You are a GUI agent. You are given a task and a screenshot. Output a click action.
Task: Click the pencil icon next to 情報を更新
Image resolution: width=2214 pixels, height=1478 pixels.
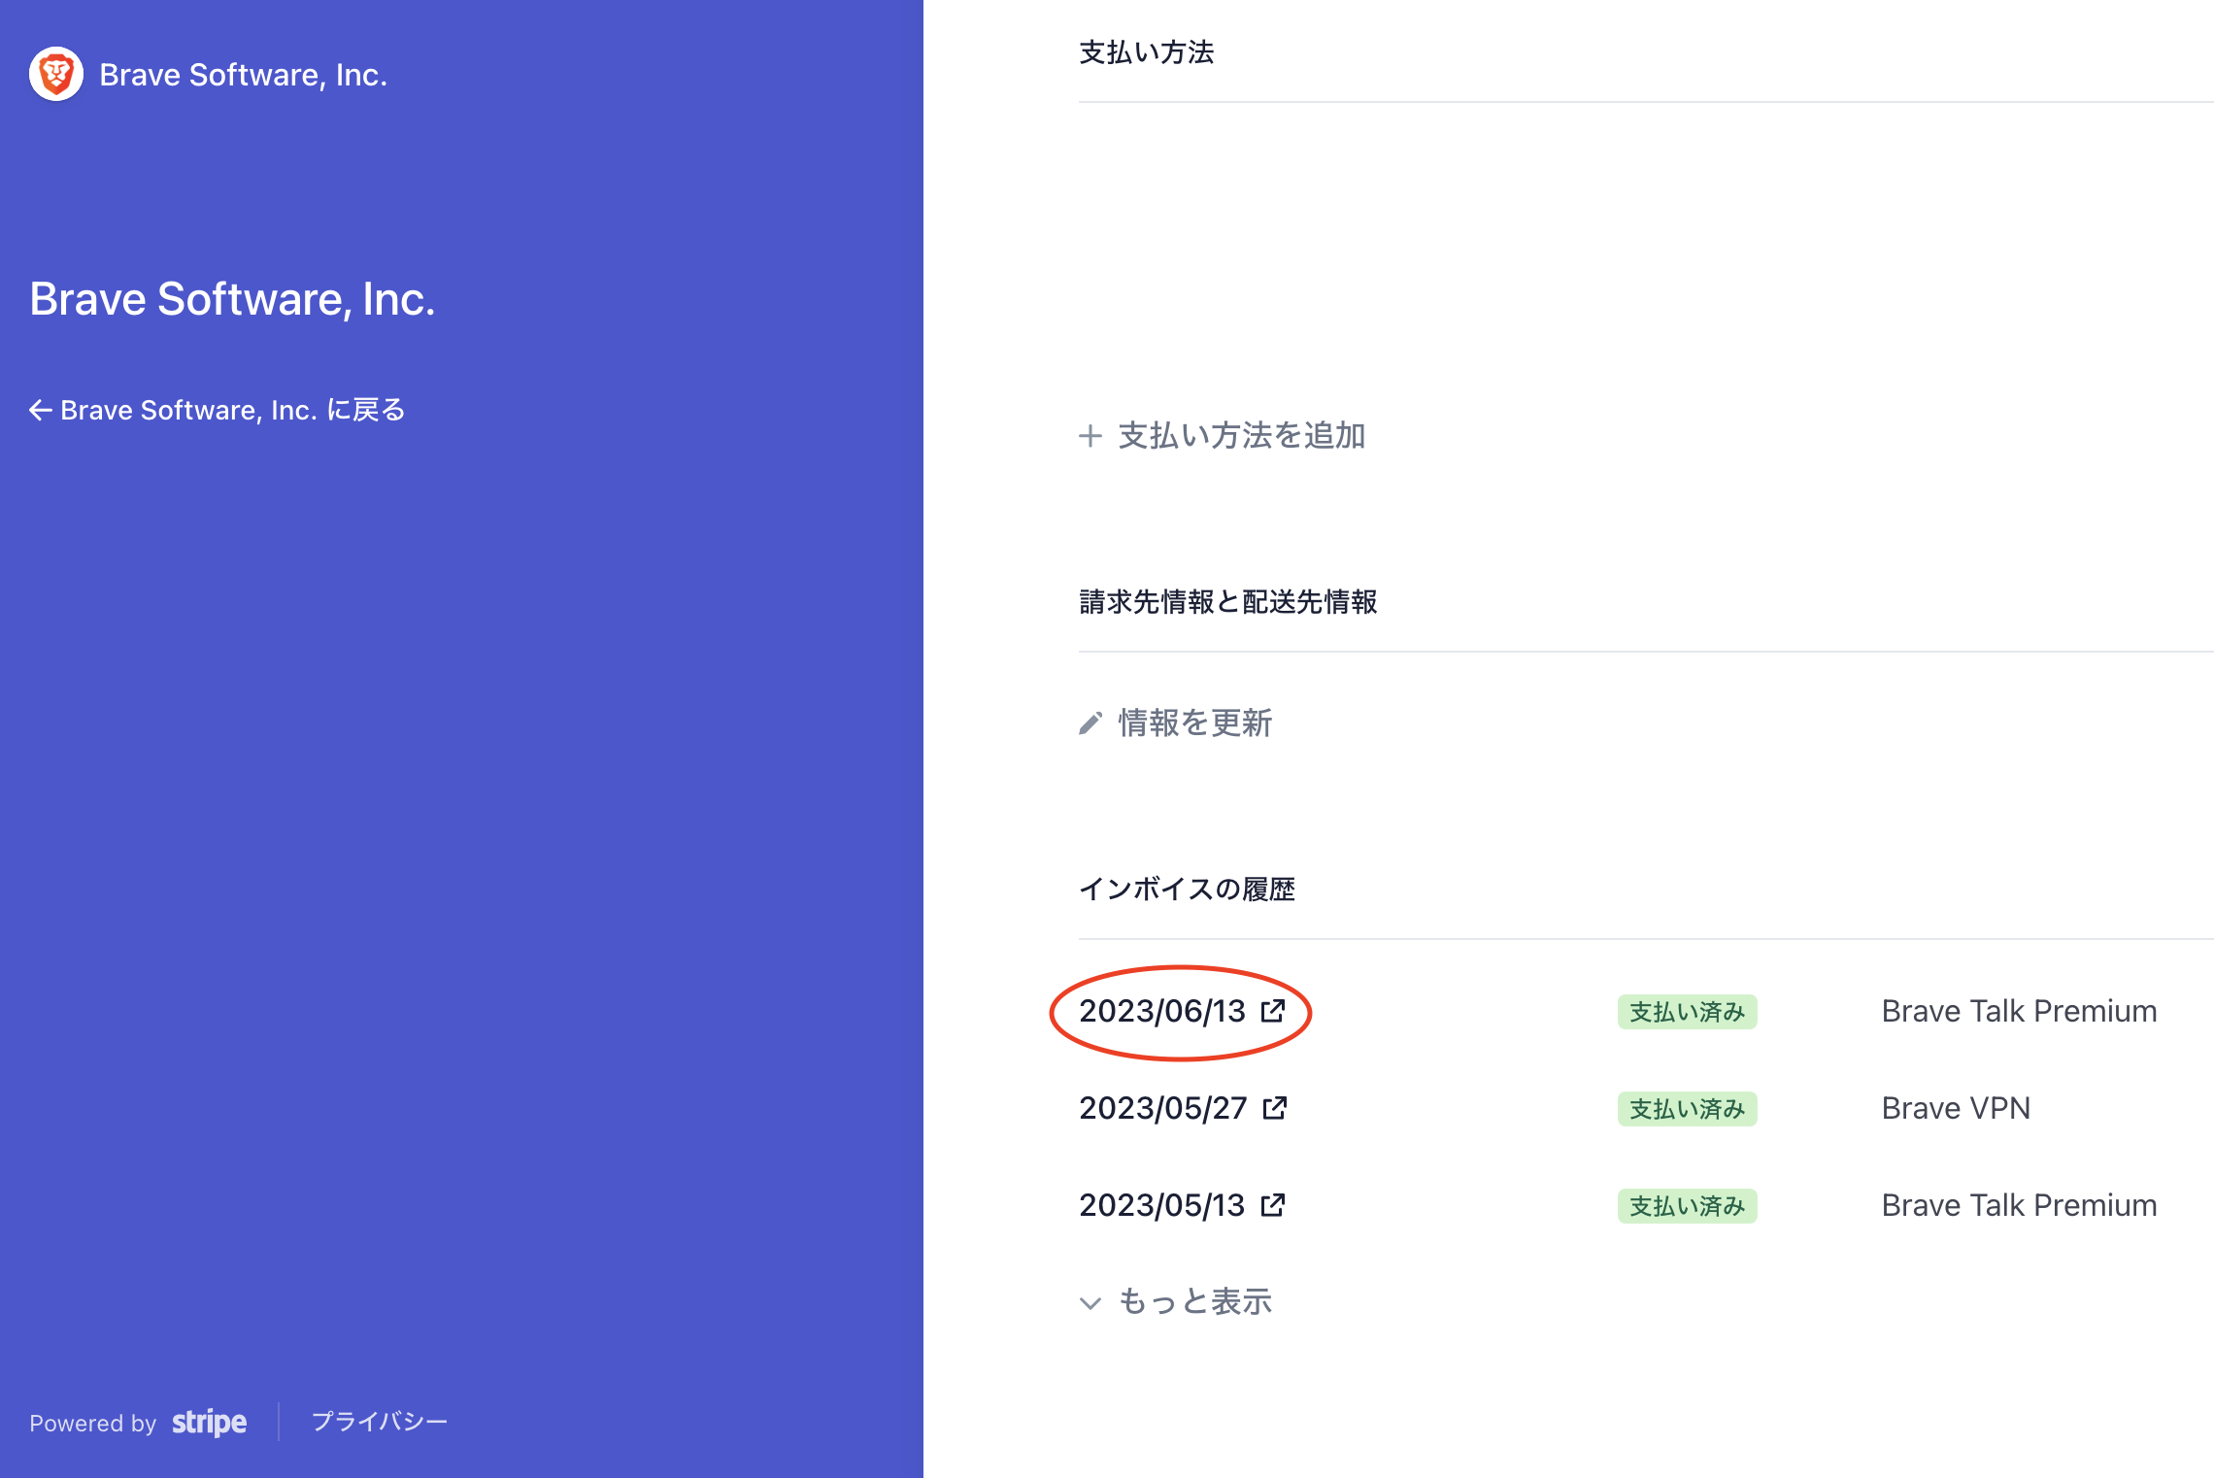click(1090, 723)
